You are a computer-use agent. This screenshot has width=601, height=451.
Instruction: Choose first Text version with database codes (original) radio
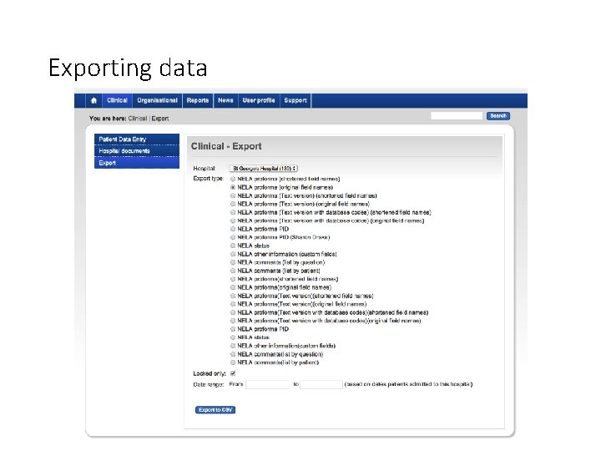click(x=233, y=220)
